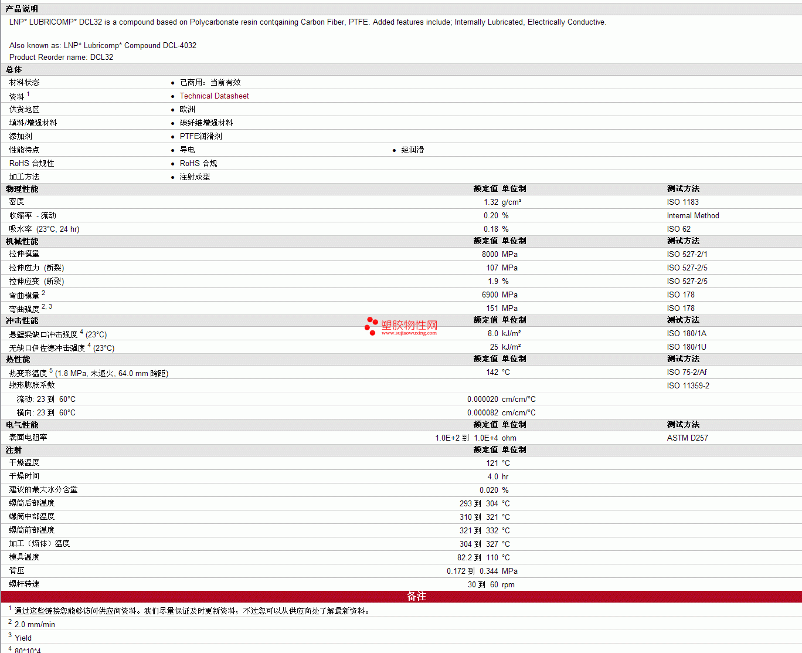Click the density value 1.32

491,202
